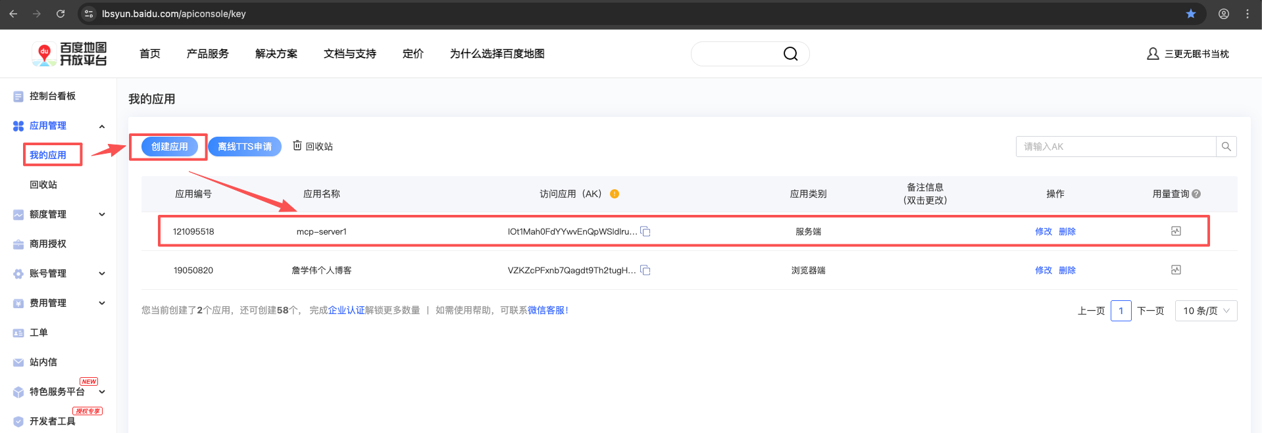Image resolution: width=1262 pixels, height=433 pixels.
Task: Click the 企业认证 link
Action: 346,310
